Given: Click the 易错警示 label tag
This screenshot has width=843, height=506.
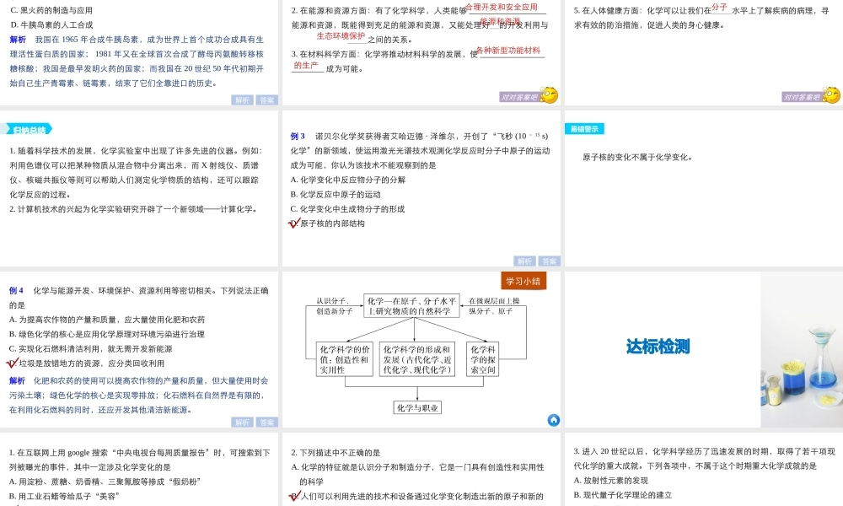Looking at the screenshot, I should coord(584,128).
